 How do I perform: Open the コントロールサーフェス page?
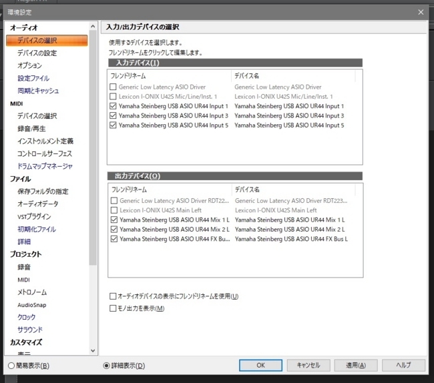pyautogui.click(x=45, y=153)
